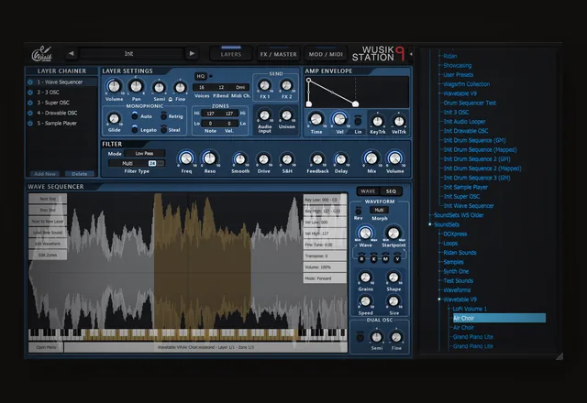Toggle the Waveform Rev switch
This screenshot has height=403, width=587.
point(359,211)
